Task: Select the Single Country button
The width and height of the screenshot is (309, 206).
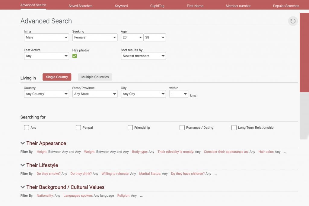Action: [x=57, y=77]
